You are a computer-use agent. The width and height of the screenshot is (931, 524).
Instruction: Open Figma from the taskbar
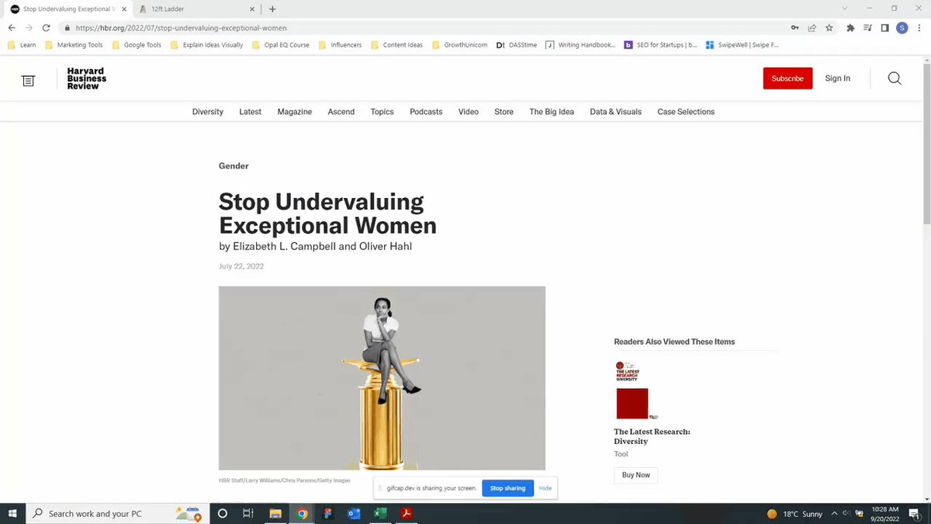click(x=328, y=513)
